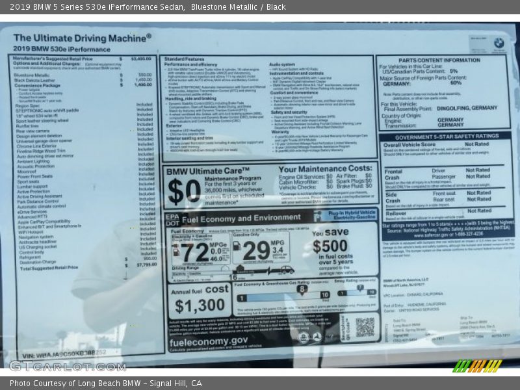Open the fueleconomy.gov link
This screenshot has height=390, width=520.
click(209, 340)
